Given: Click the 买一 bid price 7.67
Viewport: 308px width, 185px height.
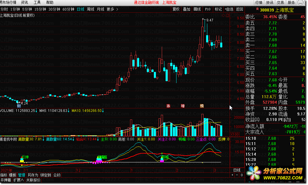Looking at the screenshot, I should (x=273, y=51).
